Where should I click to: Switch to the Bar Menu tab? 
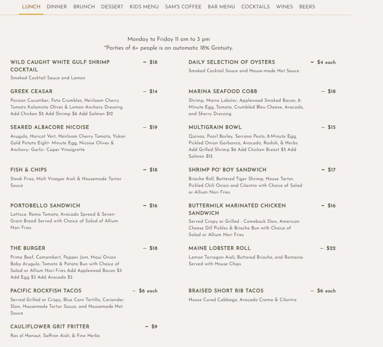pyautogui.click(x=221, y=7)
